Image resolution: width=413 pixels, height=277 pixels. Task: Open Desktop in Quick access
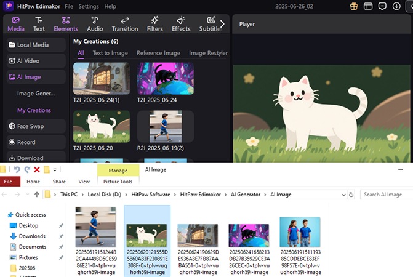[x=28, y=226]
